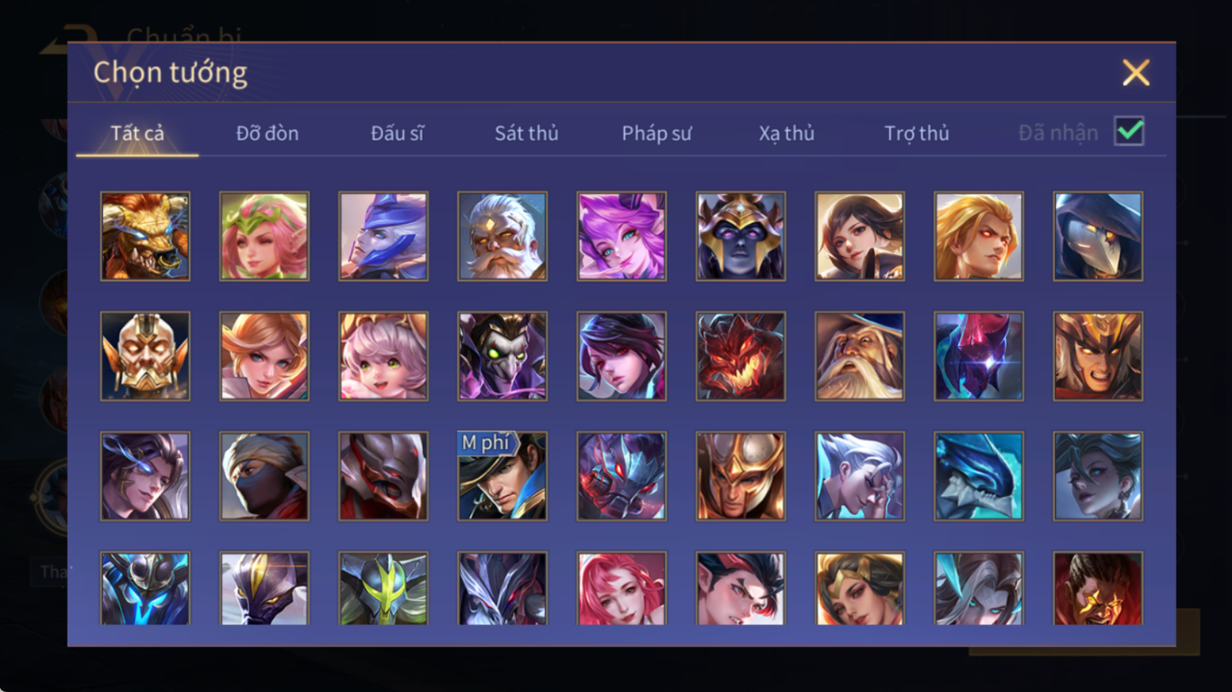The height and width of the screenshot is (692, 1232).
Task: Switch to the 'Đỡ đòn' tab
Action: (x=268, y=133)
